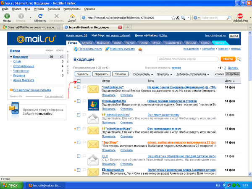Open the Мой мир tab
Viewport: 252px width, 189px height.
coord(103,43)
